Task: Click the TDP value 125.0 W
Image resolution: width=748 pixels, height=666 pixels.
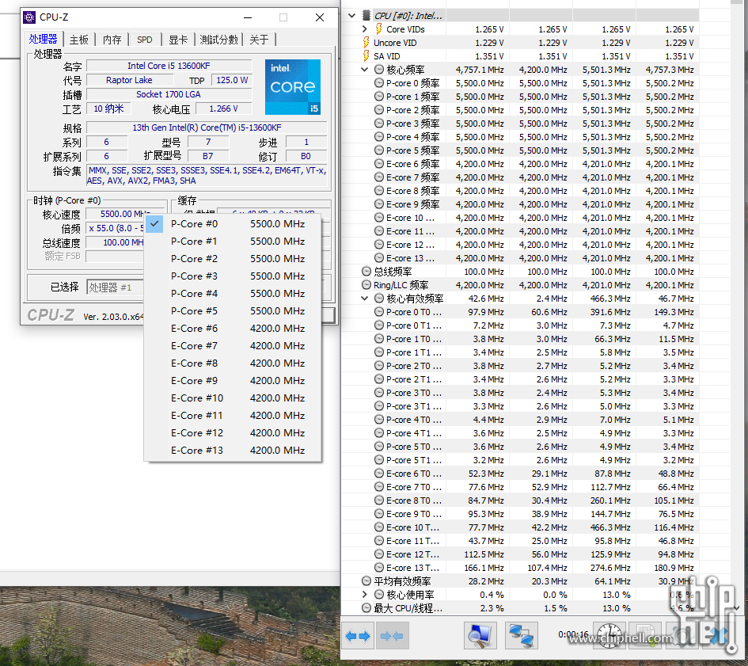Action: pos(232,80)
